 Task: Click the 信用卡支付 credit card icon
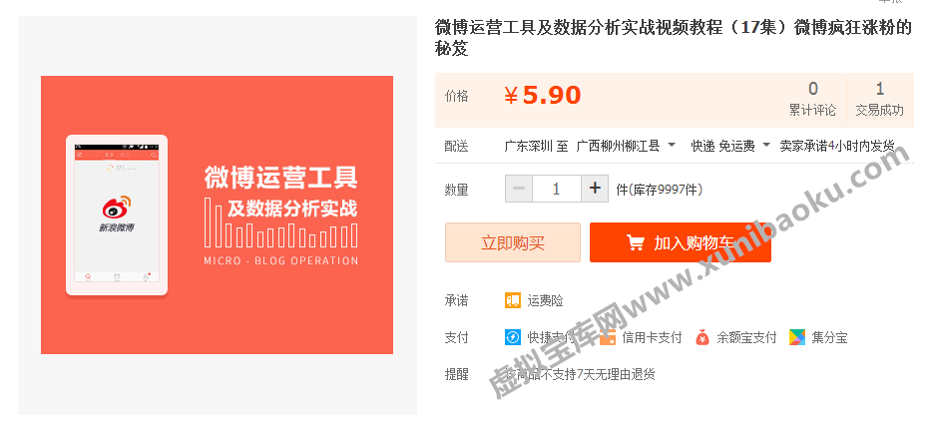608,337
